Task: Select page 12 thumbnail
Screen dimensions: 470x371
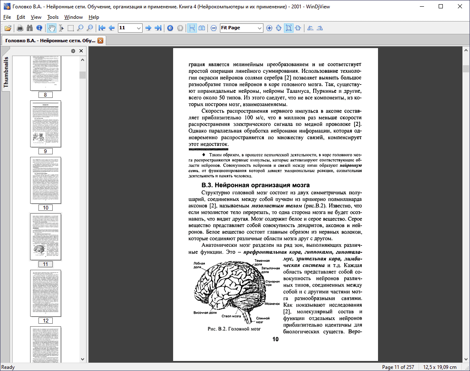Action: coord(46,293)
